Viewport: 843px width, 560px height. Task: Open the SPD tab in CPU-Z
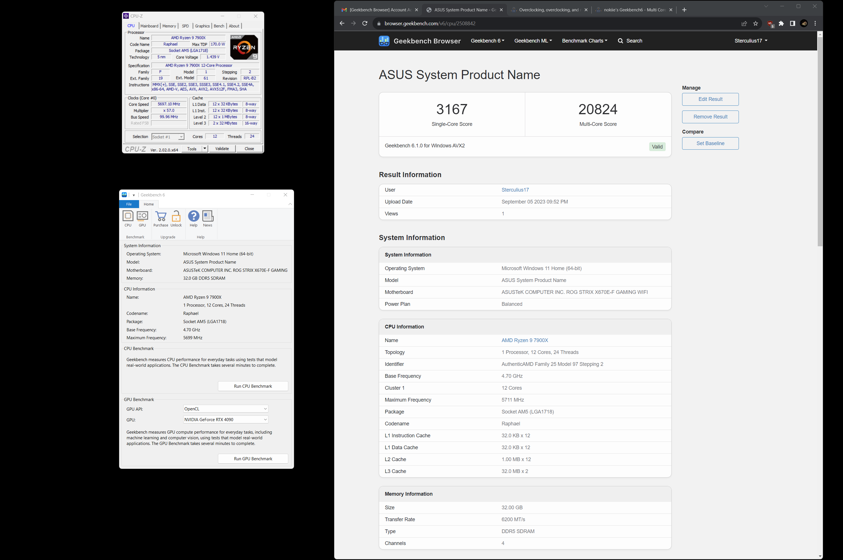click(185, 26)
